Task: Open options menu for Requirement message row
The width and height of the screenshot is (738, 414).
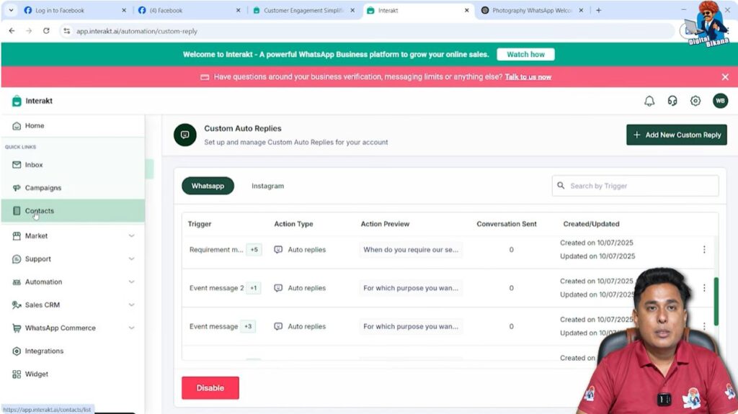Action: pos(704,249)
